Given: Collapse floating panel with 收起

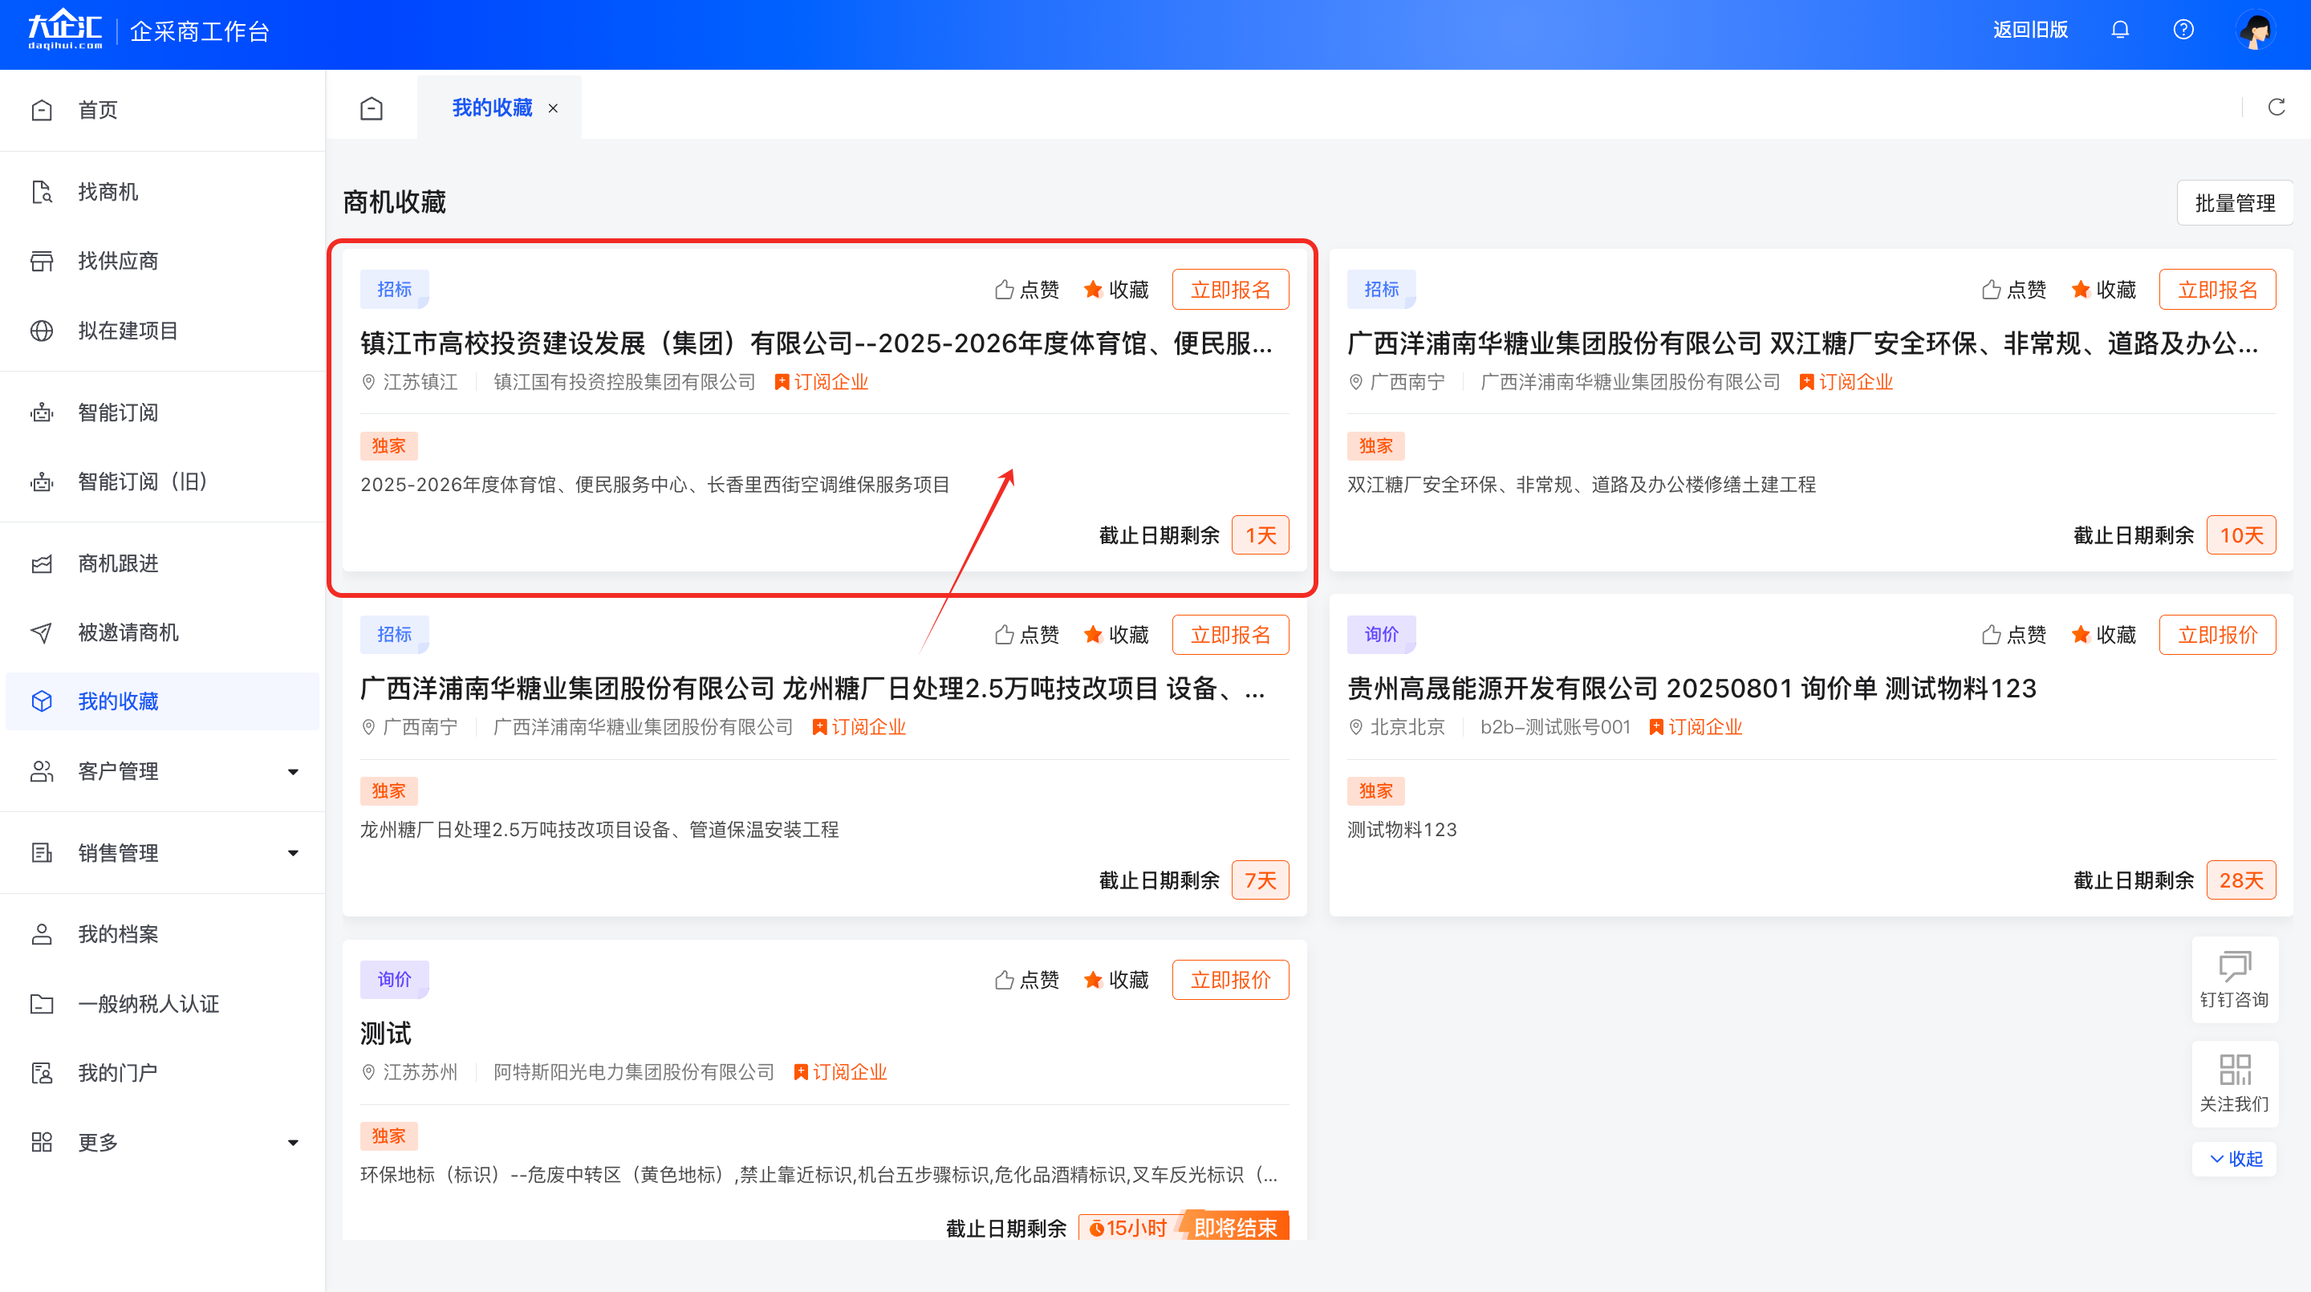Looking at the screenshot, I should coord(2235,1158).
